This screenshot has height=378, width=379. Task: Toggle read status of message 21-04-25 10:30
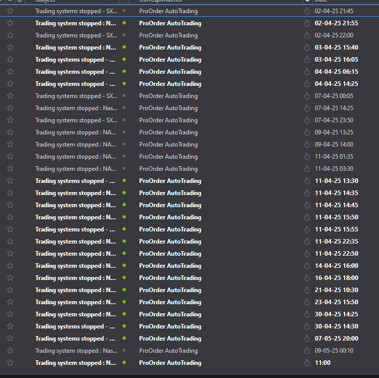click(124, 290)
